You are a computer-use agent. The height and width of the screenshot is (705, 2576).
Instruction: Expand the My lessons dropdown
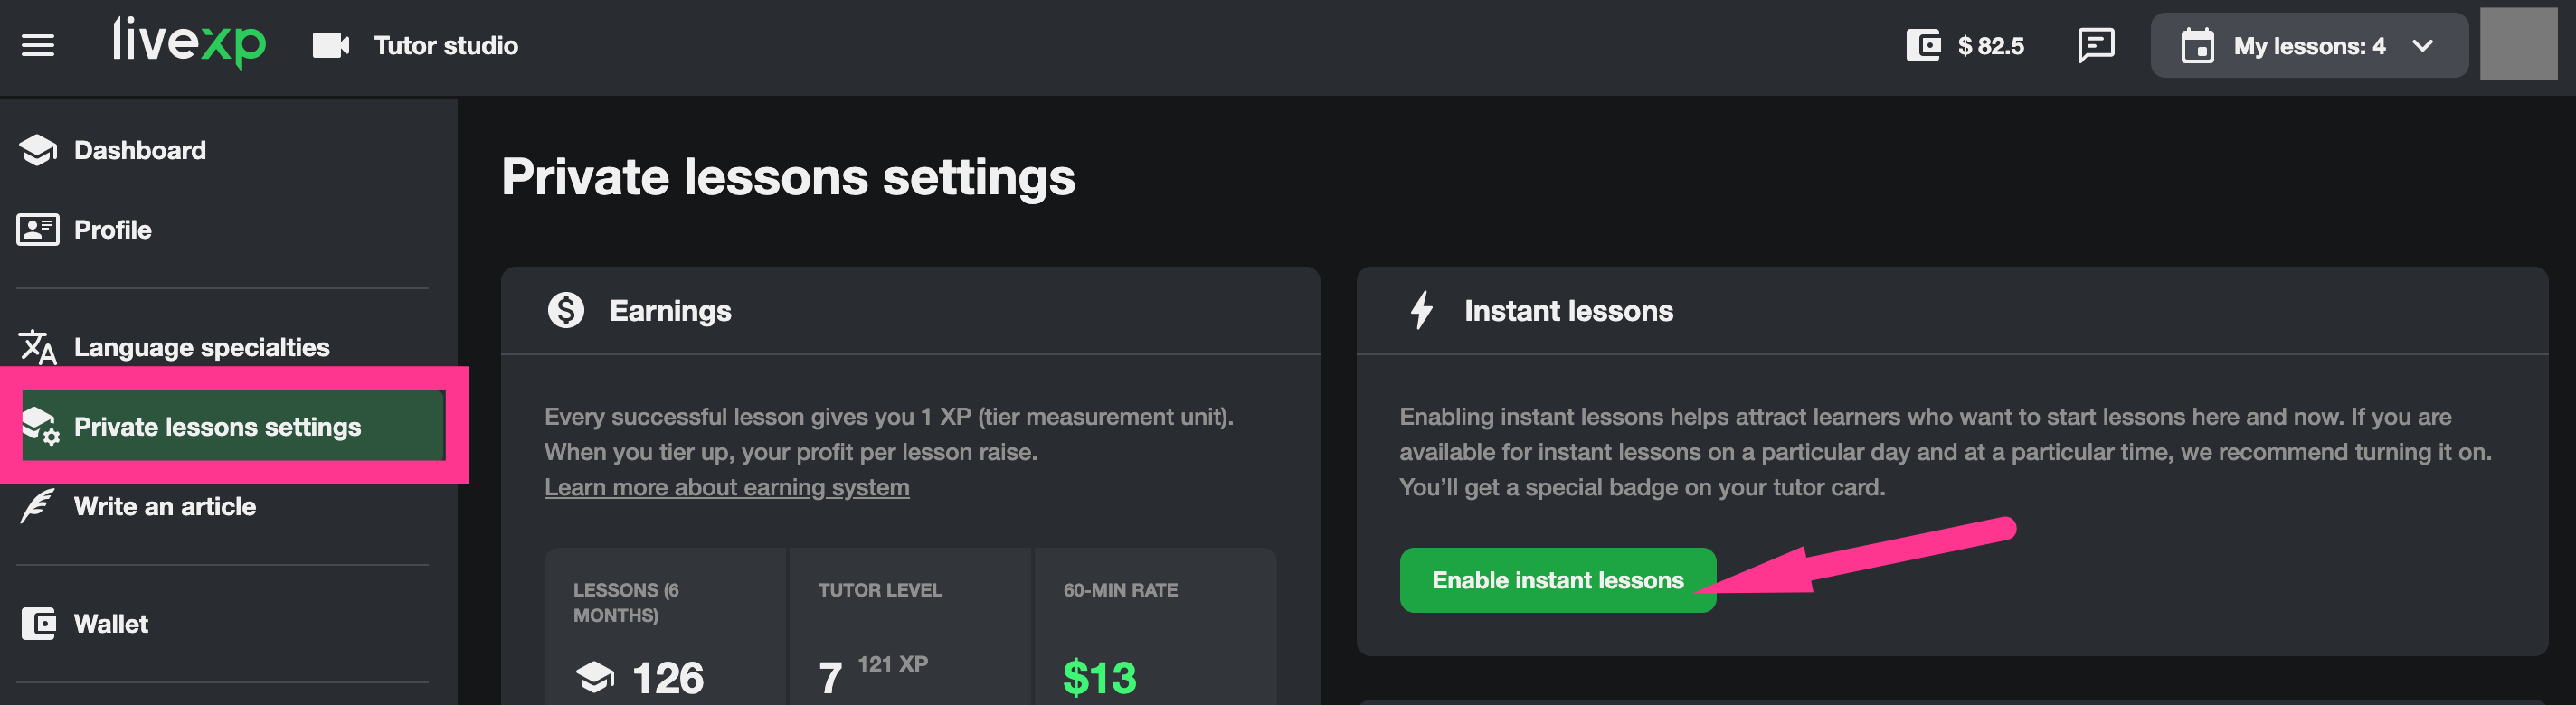click(x=2308, y=47)
